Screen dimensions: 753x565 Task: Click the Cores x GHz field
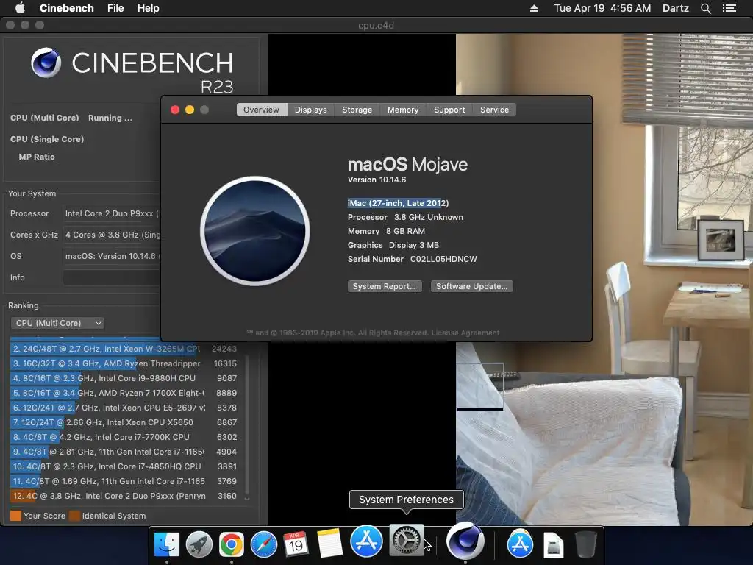[112, 235]
